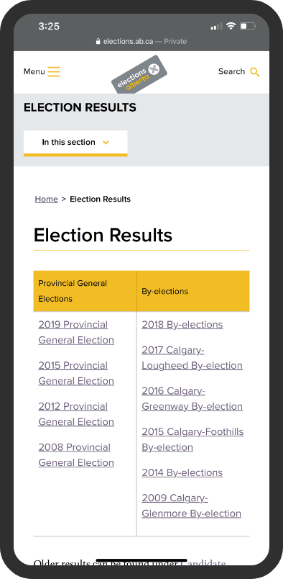Viewport: 283px width, 579px height.
Task: Tap the Search magnifying glass icon
Action: coord(254,72)
